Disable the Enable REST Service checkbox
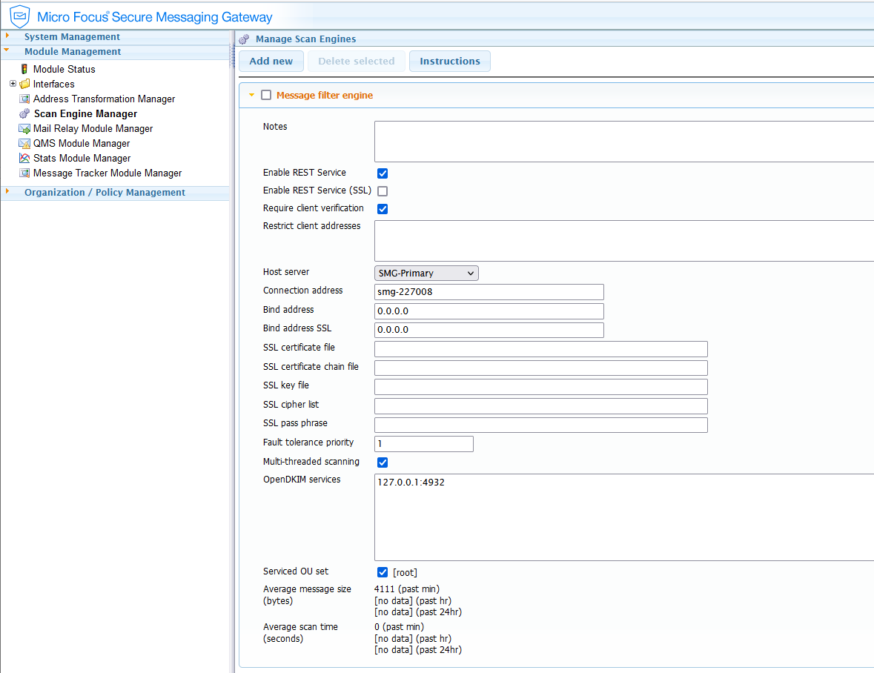Image resolution: width=874 pixels, height=673 pixels. [383, 173]
